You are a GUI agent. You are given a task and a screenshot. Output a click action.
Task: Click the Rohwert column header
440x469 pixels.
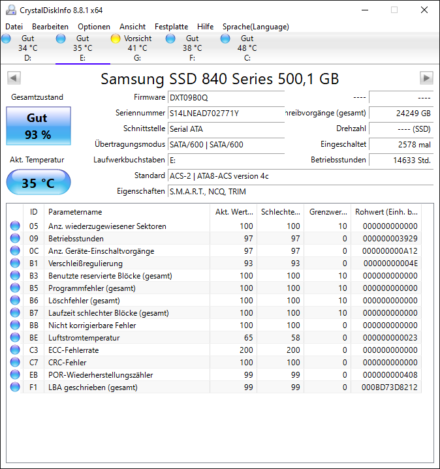(386, 212)
